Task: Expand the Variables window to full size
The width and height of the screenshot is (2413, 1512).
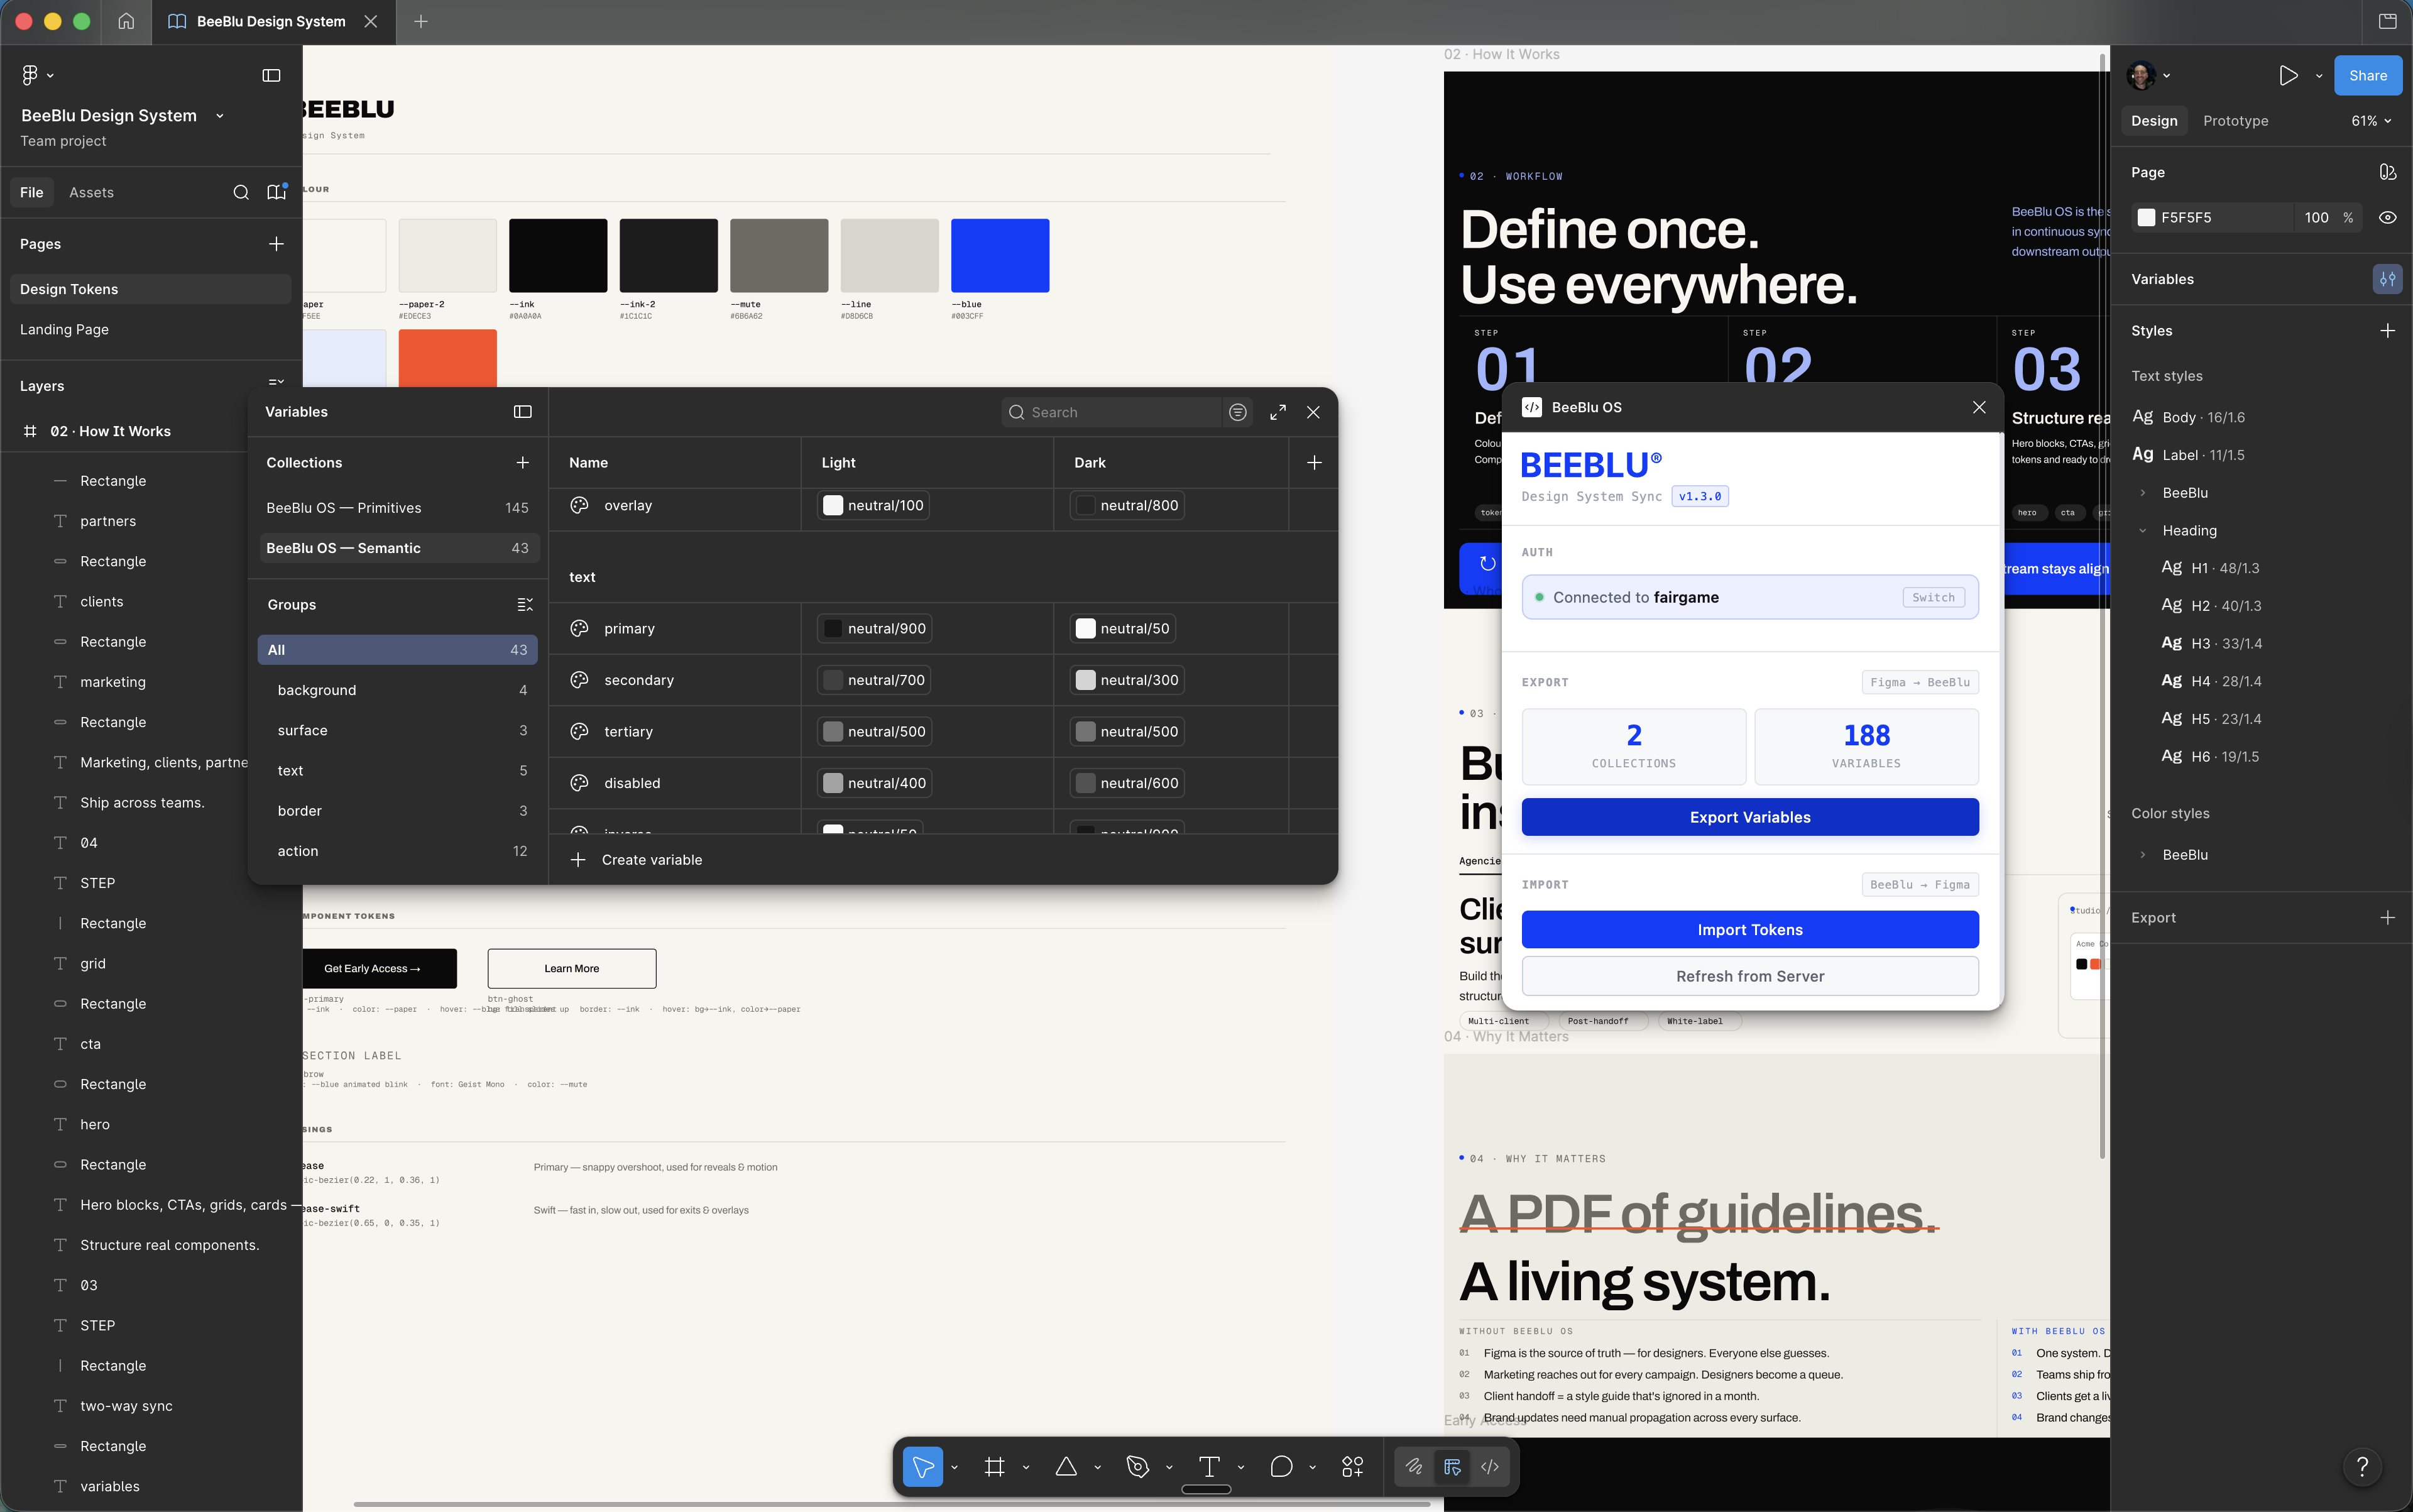Action: (x=1278, y=412)
